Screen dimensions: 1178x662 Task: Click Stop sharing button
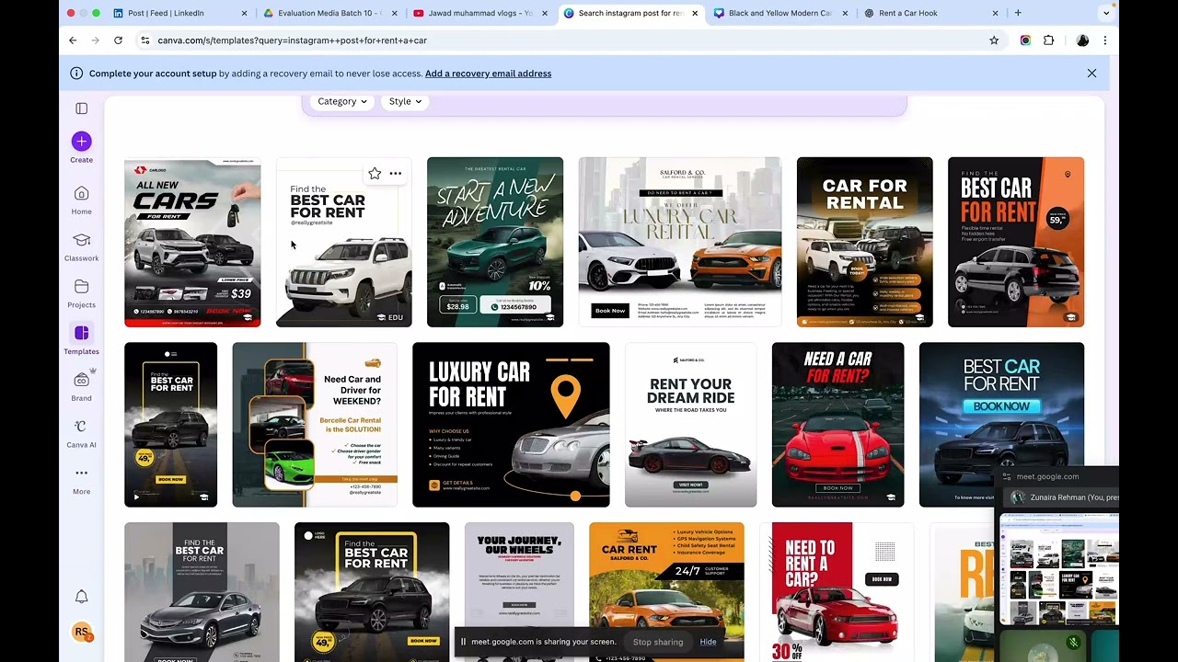click(658, 642)
